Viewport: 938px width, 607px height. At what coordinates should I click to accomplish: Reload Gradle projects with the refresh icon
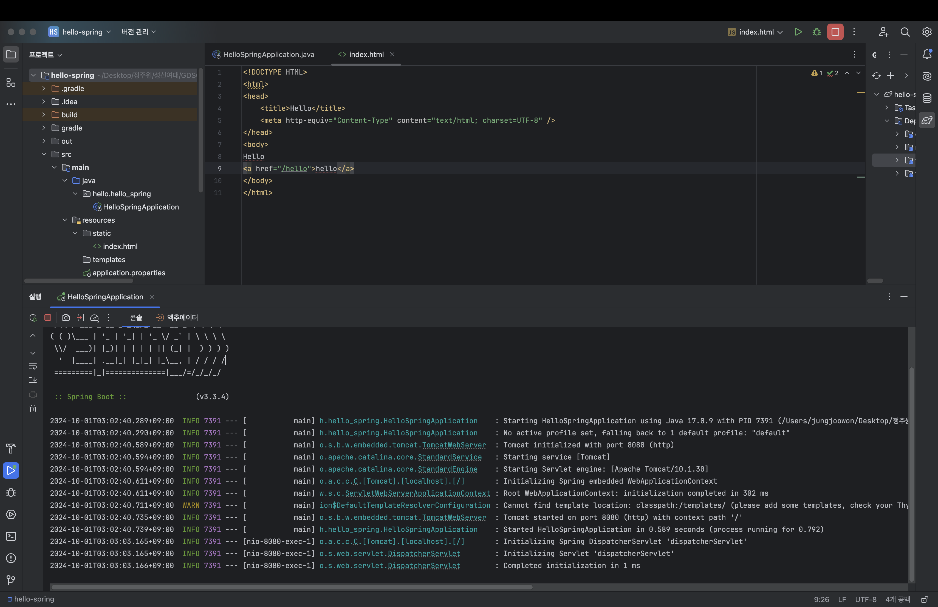click(876, 76)
